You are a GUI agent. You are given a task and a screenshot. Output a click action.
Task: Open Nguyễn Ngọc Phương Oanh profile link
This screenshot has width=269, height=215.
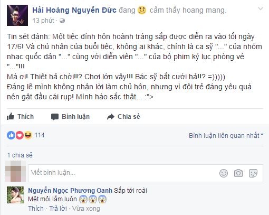pos(70,191)
